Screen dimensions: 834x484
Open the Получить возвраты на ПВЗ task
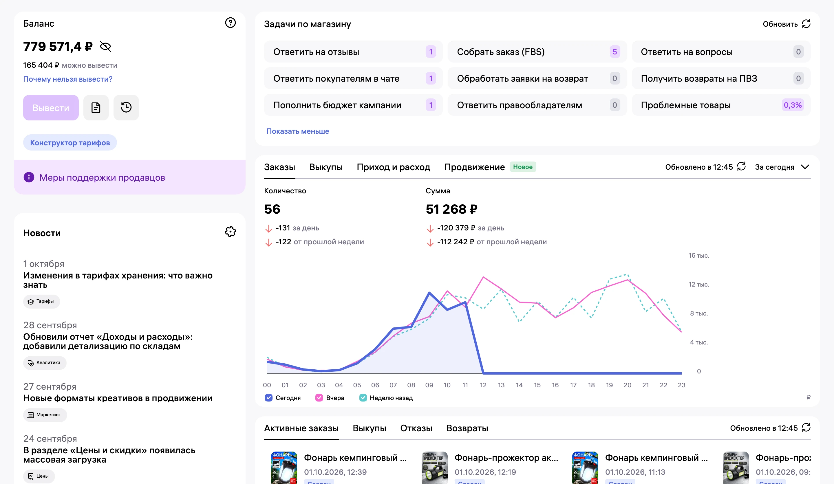[721, 78]
